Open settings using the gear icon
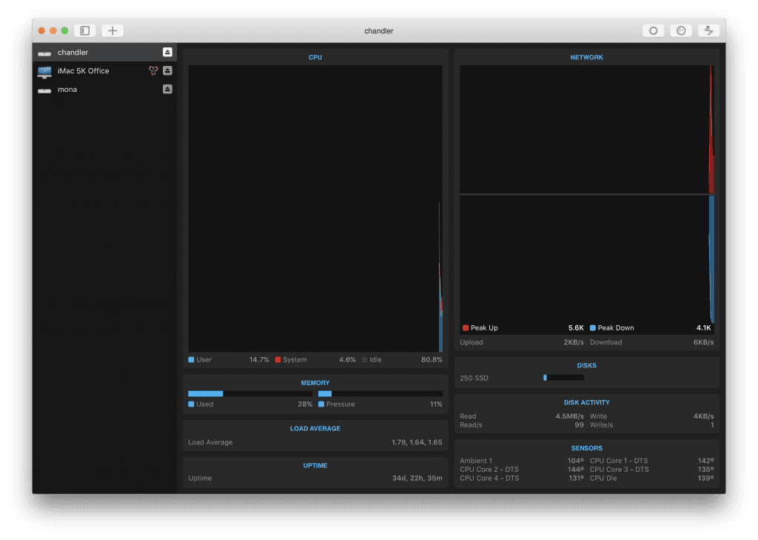 click(x=653, y=30)
